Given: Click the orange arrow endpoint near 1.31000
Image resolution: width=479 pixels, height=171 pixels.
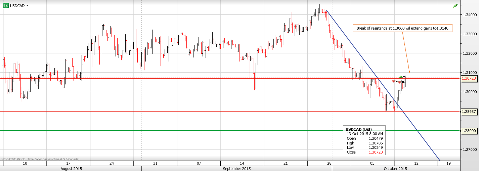Looking at the screenshot, I should 409,72.
